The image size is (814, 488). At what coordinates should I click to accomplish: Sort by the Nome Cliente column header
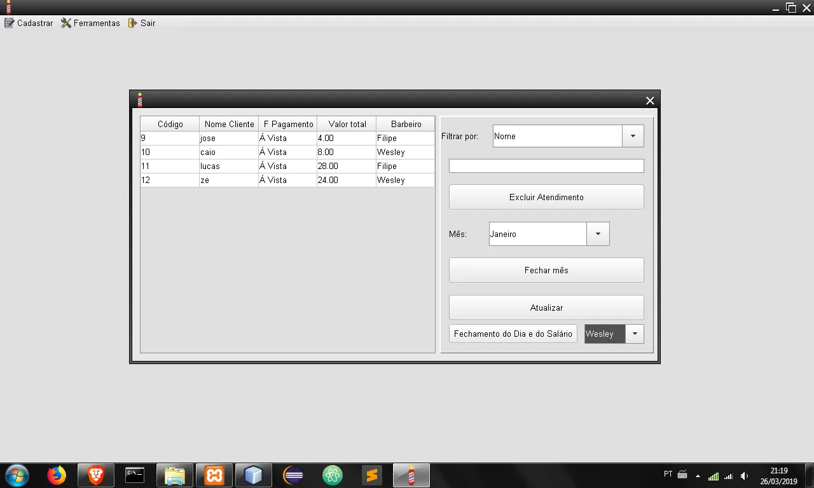[229, 124]
